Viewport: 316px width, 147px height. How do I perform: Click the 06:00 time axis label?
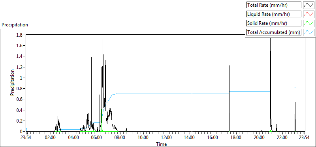pyautogui.click(x=97, y=138)
